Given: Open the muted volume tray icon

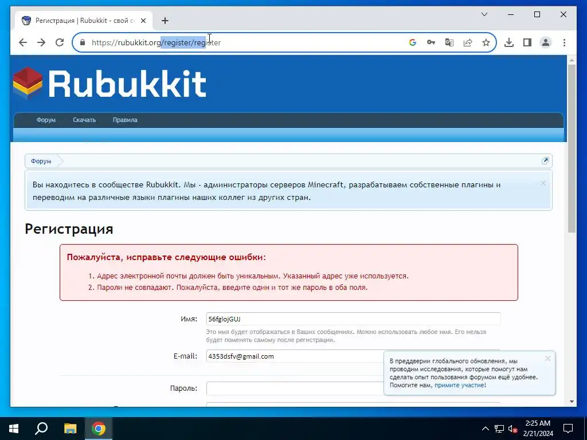Looking at the screenshot, I should pos(512,429).
